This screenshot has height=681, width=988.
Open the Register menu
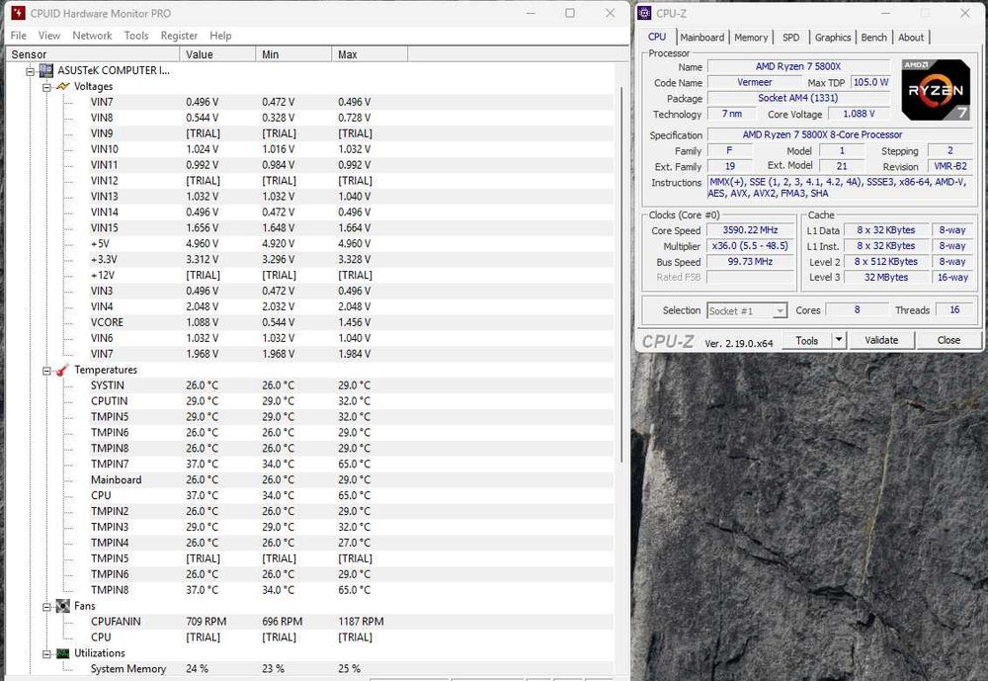179,36
